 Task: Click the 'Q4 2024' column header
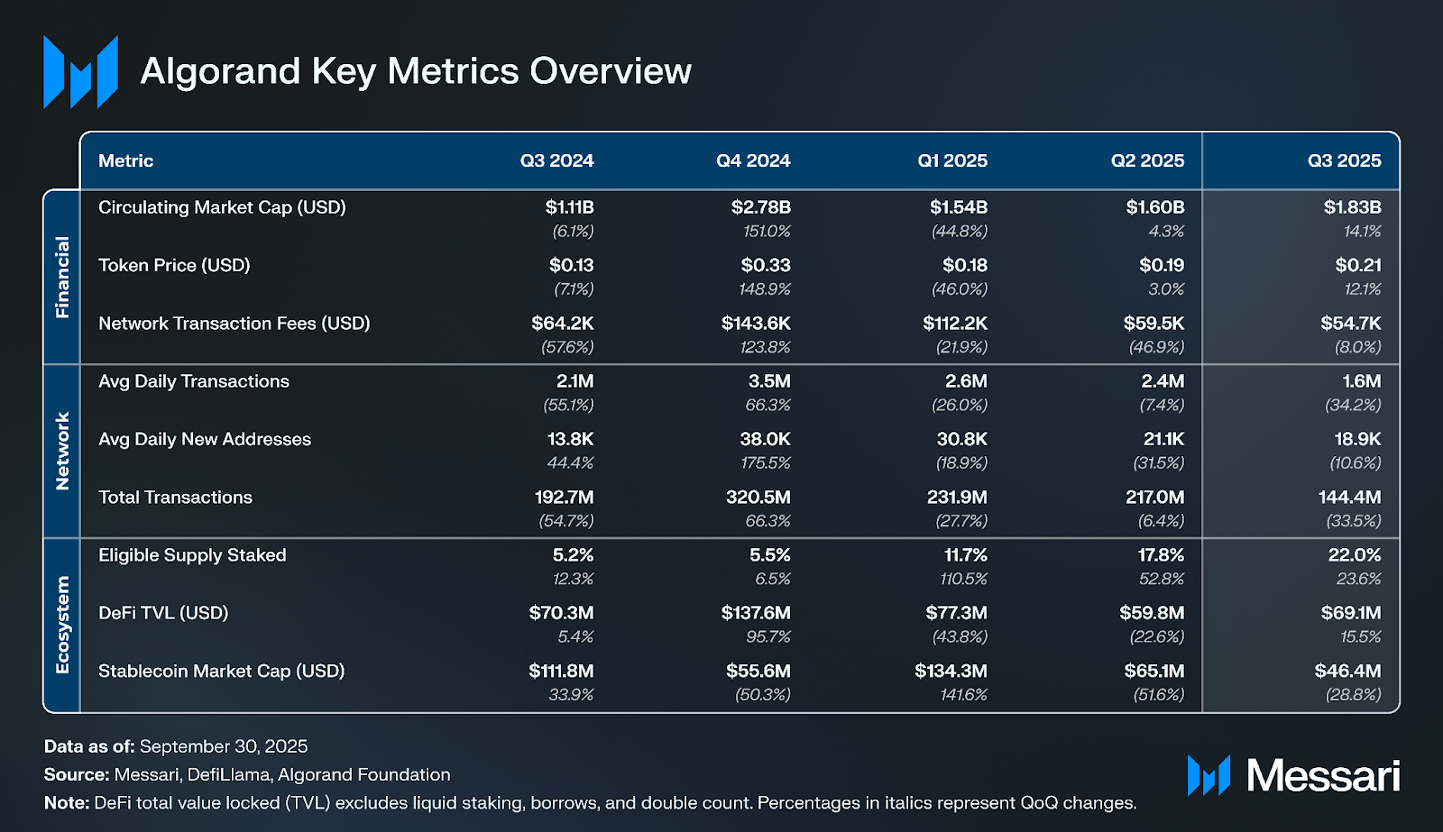[753, 160]
